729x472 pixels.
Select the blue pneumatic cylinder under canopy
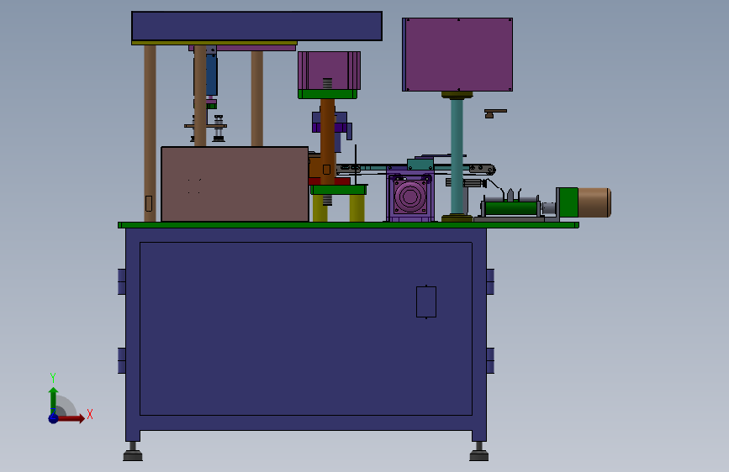212,75
